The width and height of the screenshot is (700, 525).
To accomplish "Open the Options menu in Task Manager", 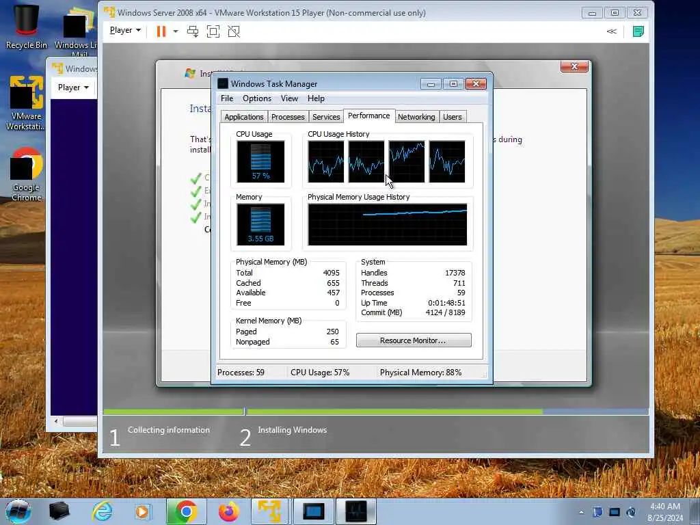I will (257, 98).
